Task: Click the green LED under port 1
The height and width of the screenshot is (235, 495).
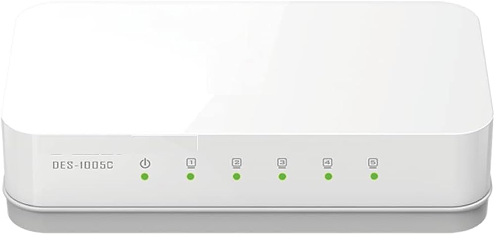Action: click(191, 177)
